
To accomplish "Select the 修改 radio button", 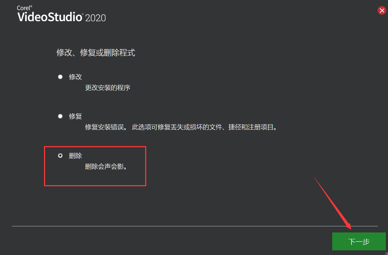I will tap(60, 77).
